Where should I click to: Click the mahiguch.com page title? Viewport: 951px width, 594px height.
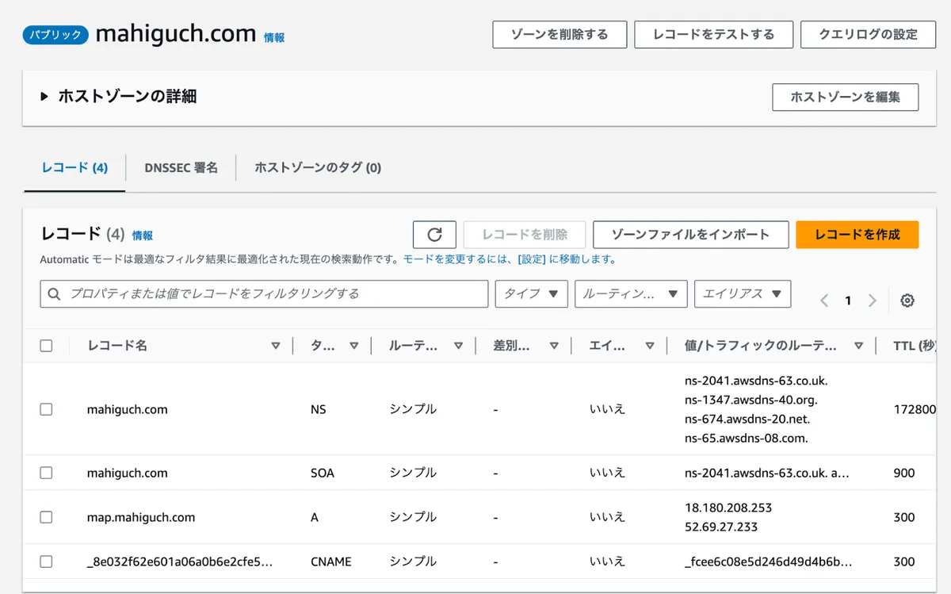[176, 35]
